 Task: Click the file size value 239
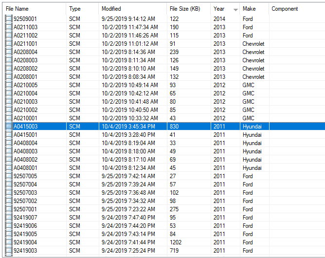[174, 52]
